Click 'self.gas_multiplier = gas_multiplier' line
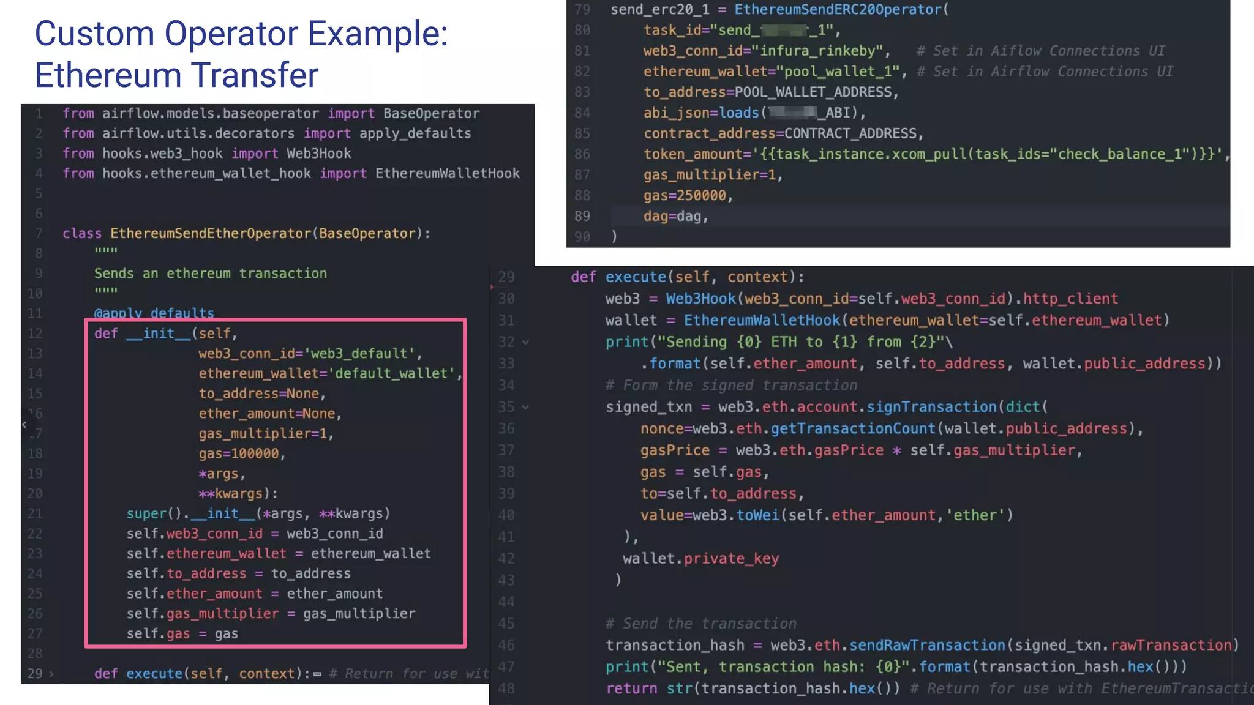The height and width of the screenshot is (705, 1254). pyautogui.click(x=271, y=614)
